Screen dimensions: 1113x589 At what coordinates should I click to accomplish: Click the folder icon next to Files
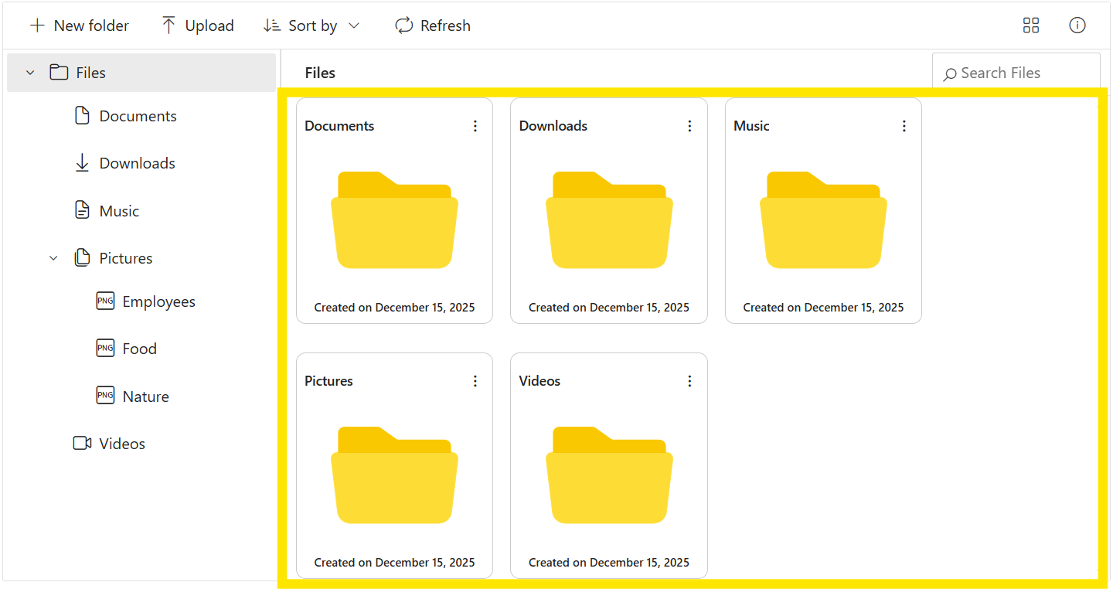pyautogui.click(x=60, y=72)
